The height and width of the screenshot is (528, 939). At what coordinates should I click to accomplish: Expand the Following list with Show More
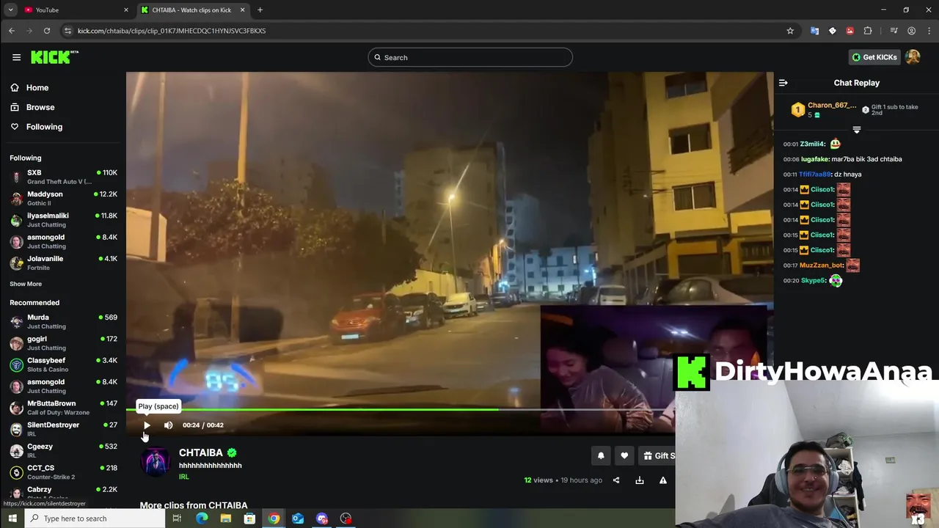pyautogui.click(x=26, y=284)
